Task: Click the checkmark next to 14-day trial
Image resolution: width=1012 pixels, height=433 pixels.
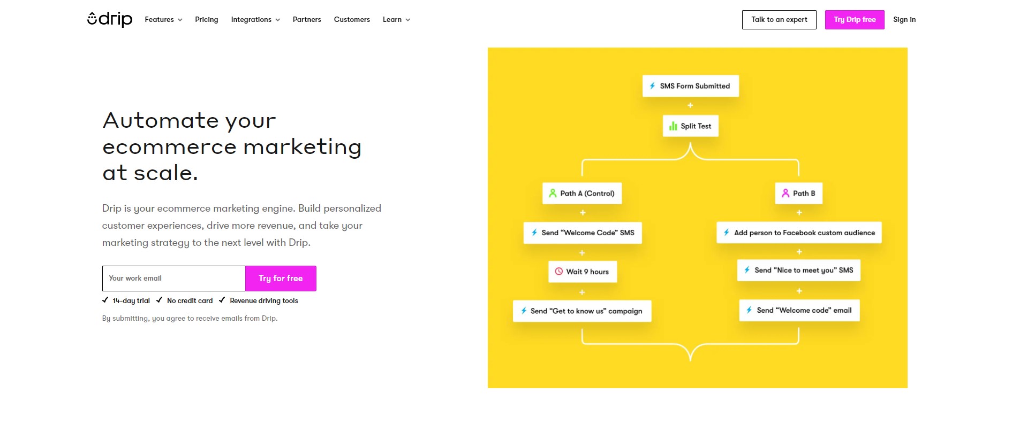Action: 105,300
